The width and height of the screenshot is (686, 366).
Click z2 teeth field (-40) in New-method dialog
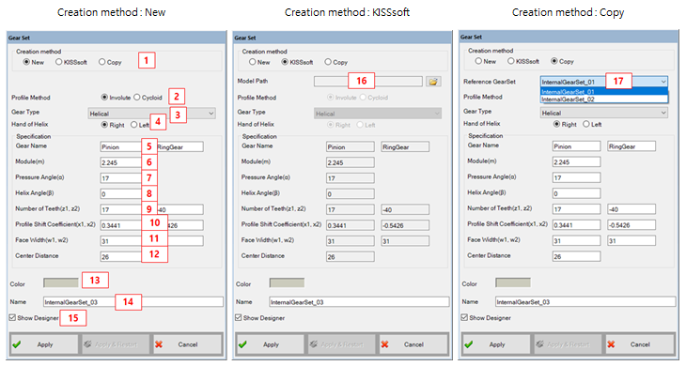(179, 209)
